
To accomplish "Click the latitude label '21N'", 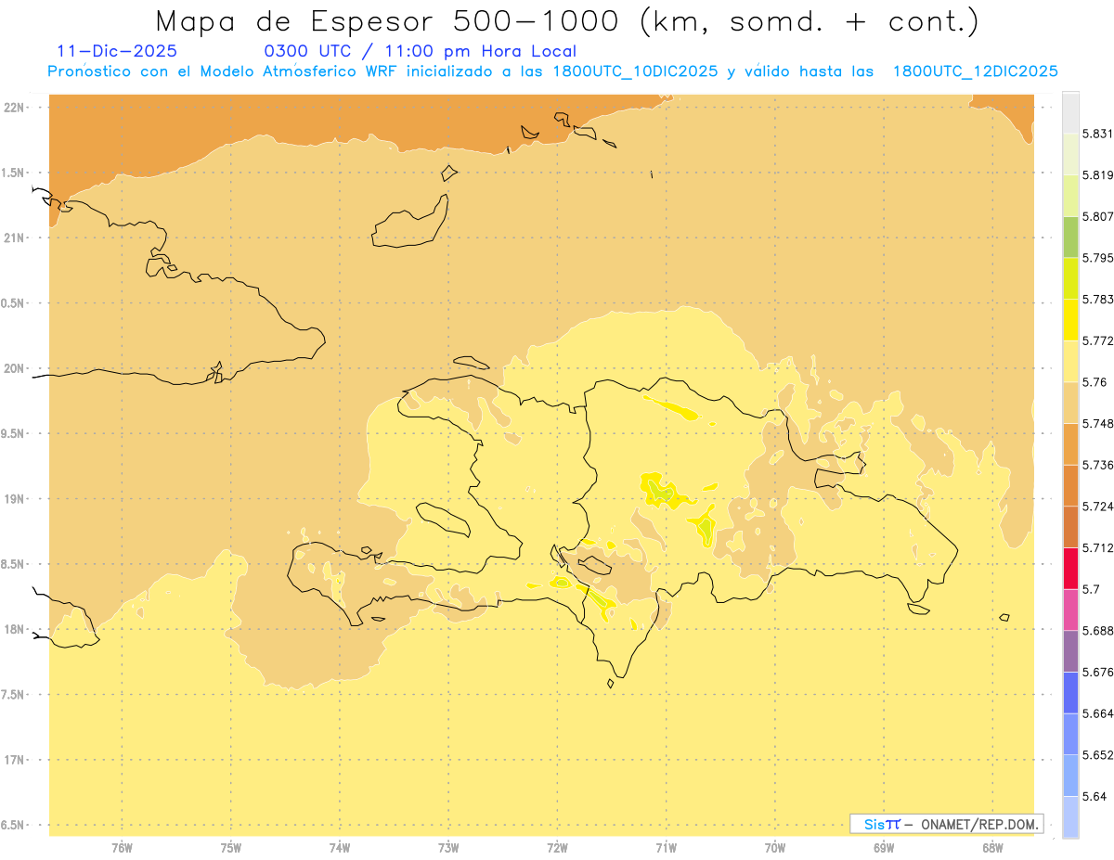I will (14, 237).
